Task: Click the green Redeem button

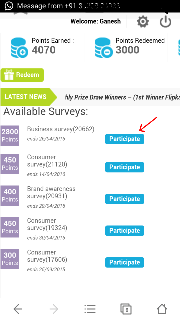Action: (x=22, y=75)
